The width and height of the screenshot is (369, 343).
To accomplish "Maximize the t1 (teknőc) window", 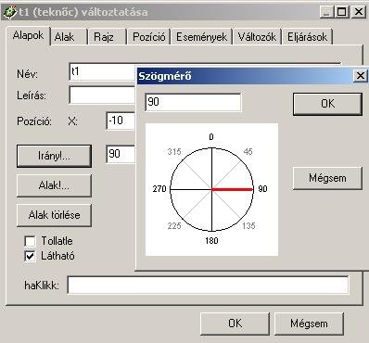I will click(x=342, y=12).
